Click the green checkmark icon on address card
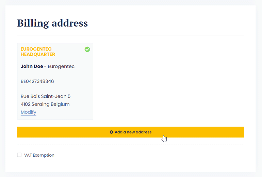This screenshot has height=177, width=262. [x=87, y=49]
